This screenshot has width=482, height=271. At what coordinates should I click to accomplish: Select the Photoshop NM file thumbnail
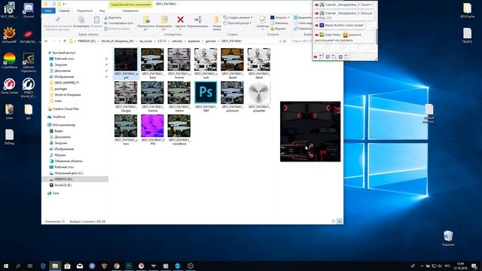point(206,93)
